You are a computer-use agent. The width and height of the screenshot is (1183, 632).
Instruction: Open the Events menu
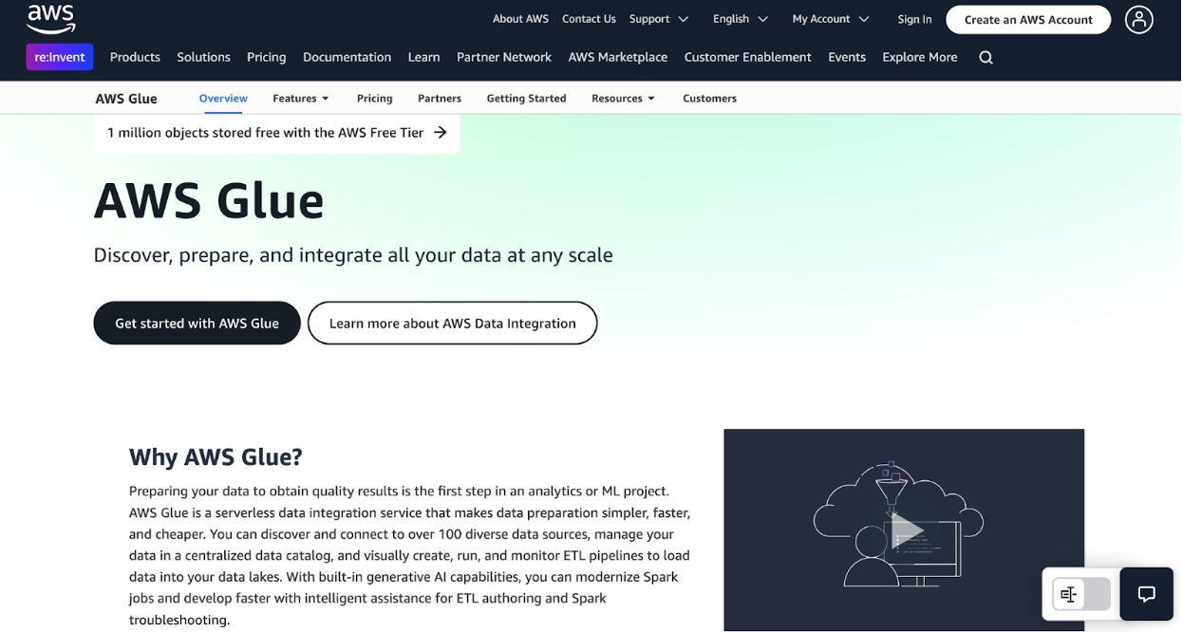pos(847,57)
